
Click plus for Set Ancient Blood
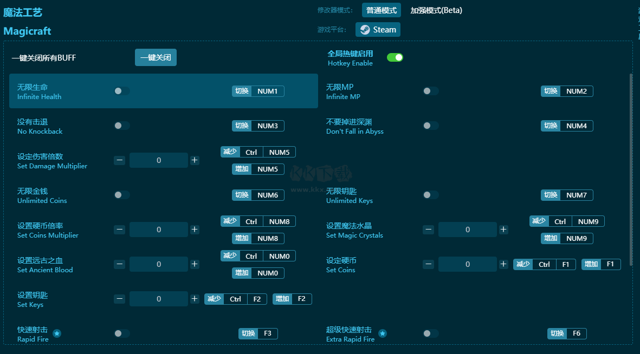point(195,264)
